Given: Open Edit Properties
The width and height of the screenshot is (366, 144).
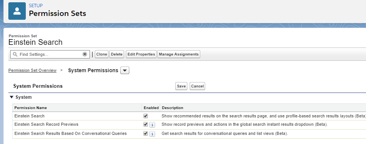Looking at the screenshot, I should click(141, 54).
